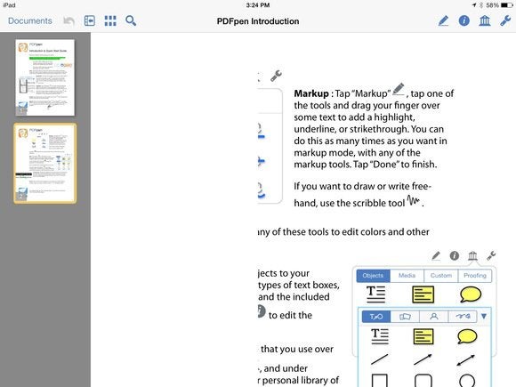Select the proofreading marks segment icon

coord(463,316)
